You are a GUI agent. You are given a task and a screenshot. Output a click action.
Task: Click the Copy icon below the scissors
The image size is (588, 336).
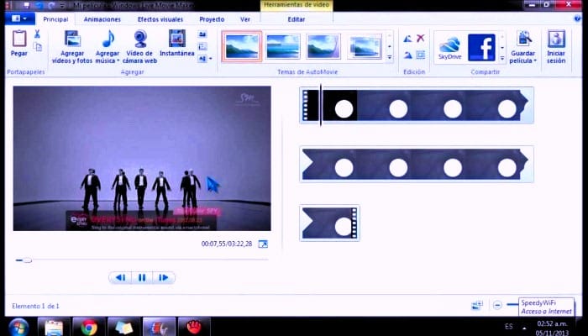pos(38,47)
